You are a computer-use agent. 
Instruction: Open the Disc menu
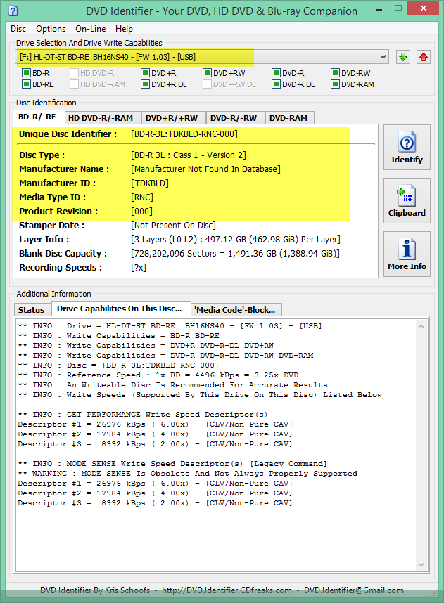[18, 29]
